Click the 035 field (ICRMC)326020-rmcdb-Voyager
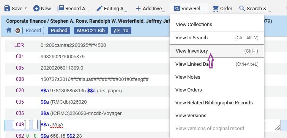This screenshot has height=138, width=287. [86, 113]
